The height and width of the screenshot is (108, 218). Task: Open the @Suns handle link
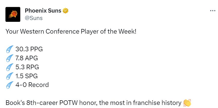[34, 18]
